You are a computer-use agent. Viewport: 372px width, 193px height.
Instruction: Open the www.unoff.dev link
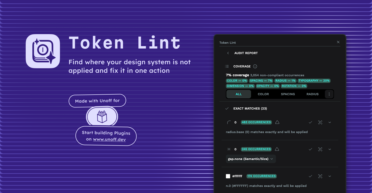click(109, 139)
